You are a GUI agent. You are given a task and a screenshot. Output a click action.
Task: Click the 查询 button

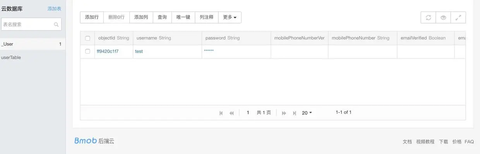pyautogui.click(x=162, y=17)
